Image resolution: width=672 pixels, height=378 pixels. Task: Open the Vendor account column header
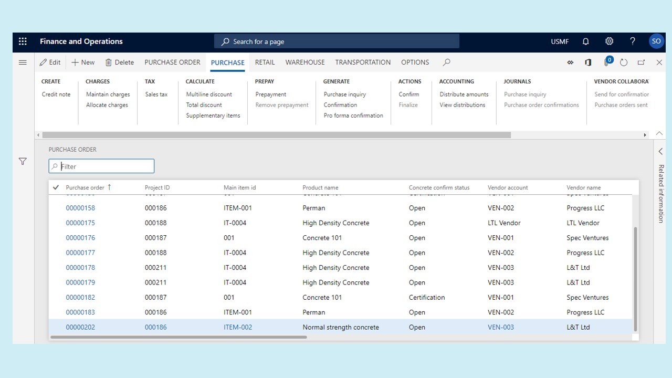[x=508, y=187]
